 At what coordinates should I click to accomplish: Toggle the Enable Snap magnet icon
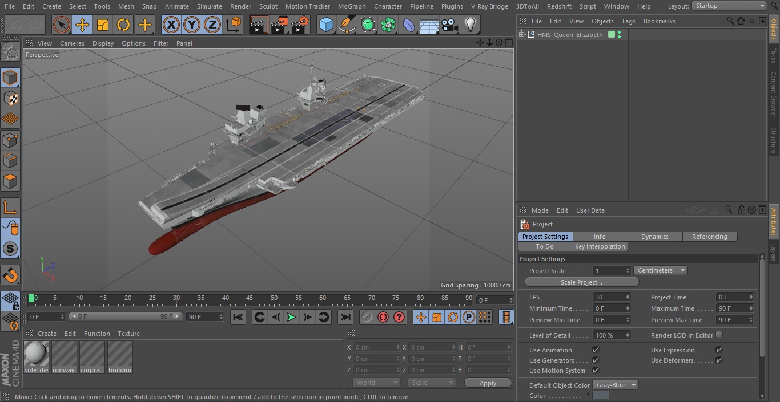[10, 275]
